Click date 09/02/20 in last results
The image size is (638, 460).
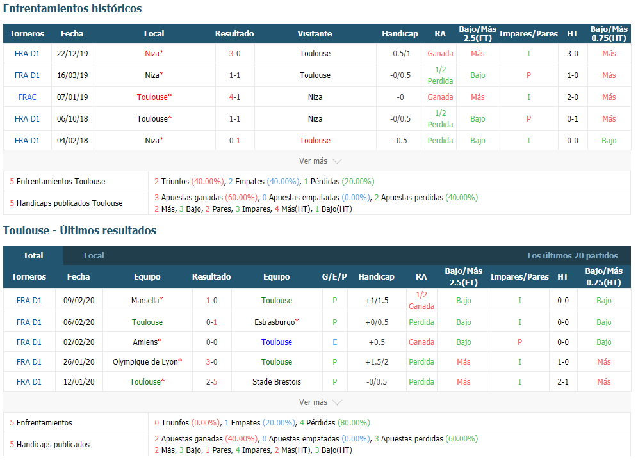click(79, 300)
